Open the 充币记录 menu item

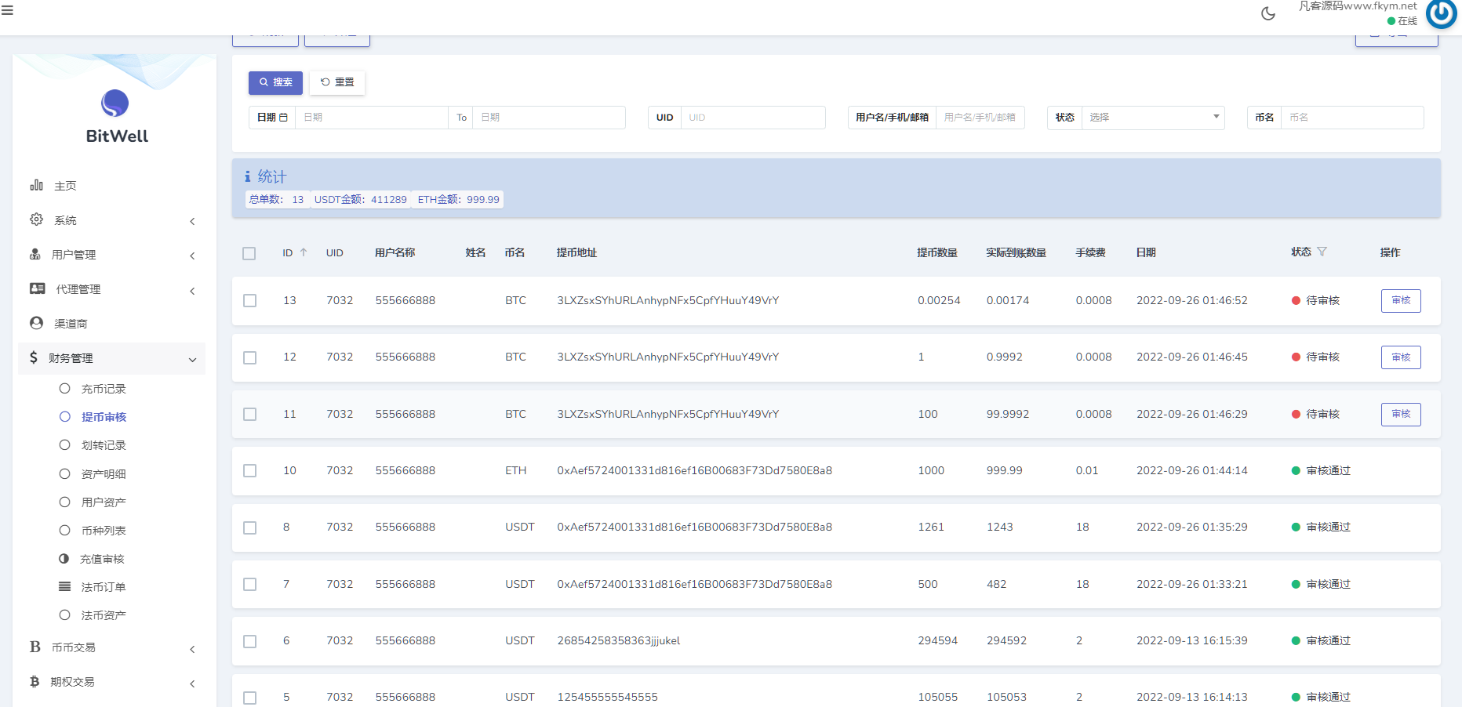[x=103, y=389]
